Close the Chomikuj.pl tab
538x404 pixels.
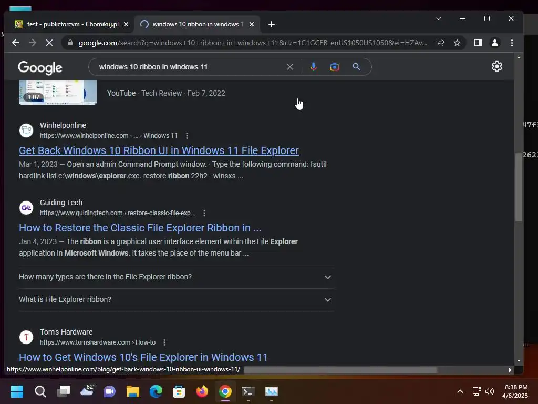[x=126, y=24]
